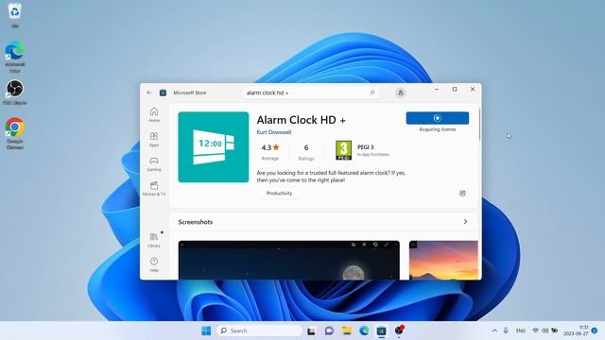The width and height of the screenshot is (605, 340).
Task: Select Microsoft Edge desktop shortcut
Action: click(15, 57)
